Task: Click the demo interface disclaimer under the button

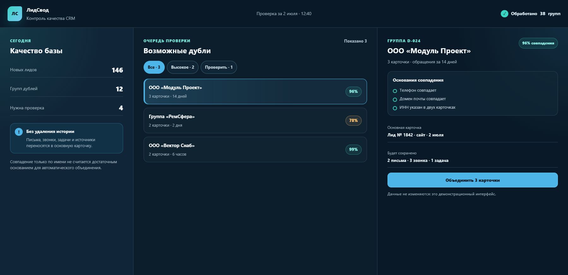Action: coord(441,194)
